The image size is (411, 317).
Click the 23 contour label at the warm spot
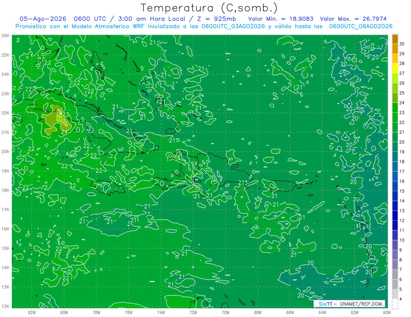[x=66, y=115]
